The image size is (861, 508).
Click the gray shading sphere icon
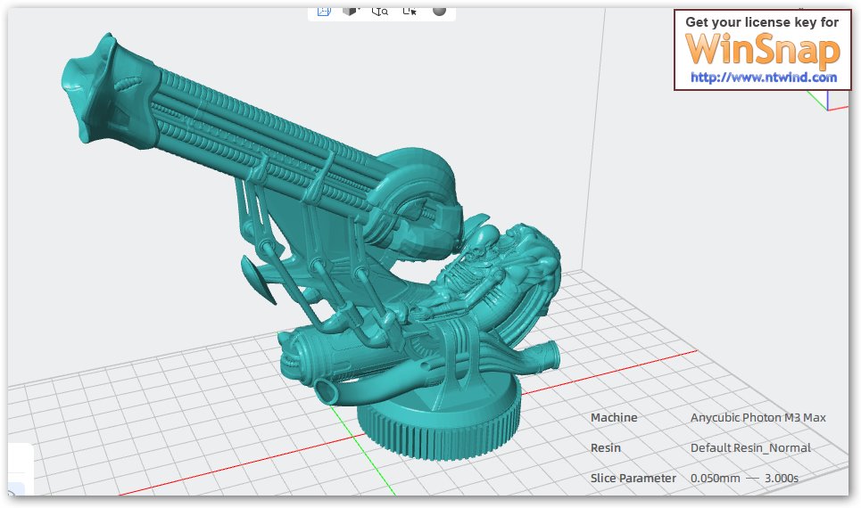click(439, 10)
